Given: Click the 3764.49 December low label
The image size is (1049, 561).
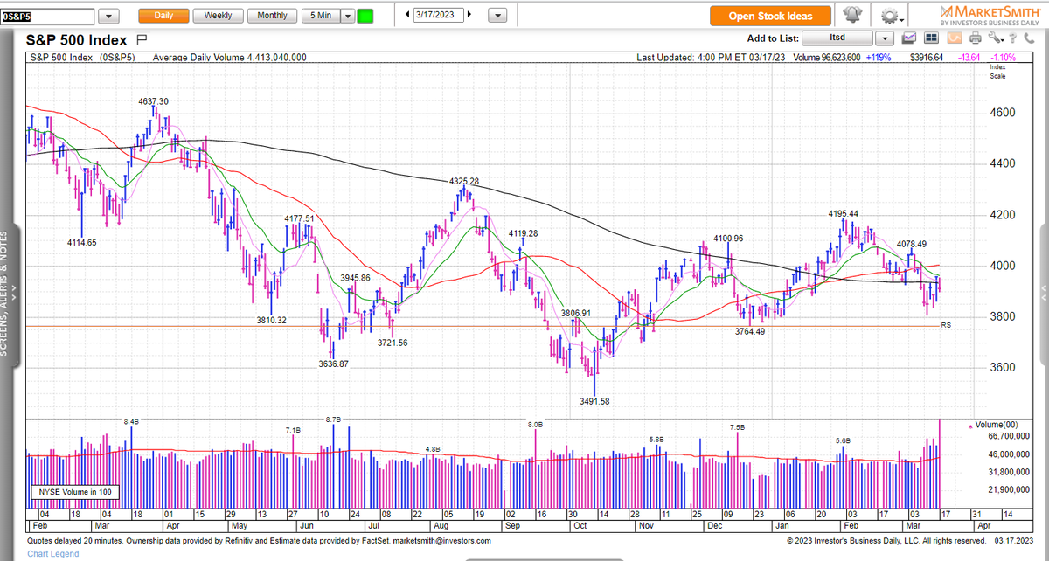Looking at the screenshot, I should click(749, 331).
